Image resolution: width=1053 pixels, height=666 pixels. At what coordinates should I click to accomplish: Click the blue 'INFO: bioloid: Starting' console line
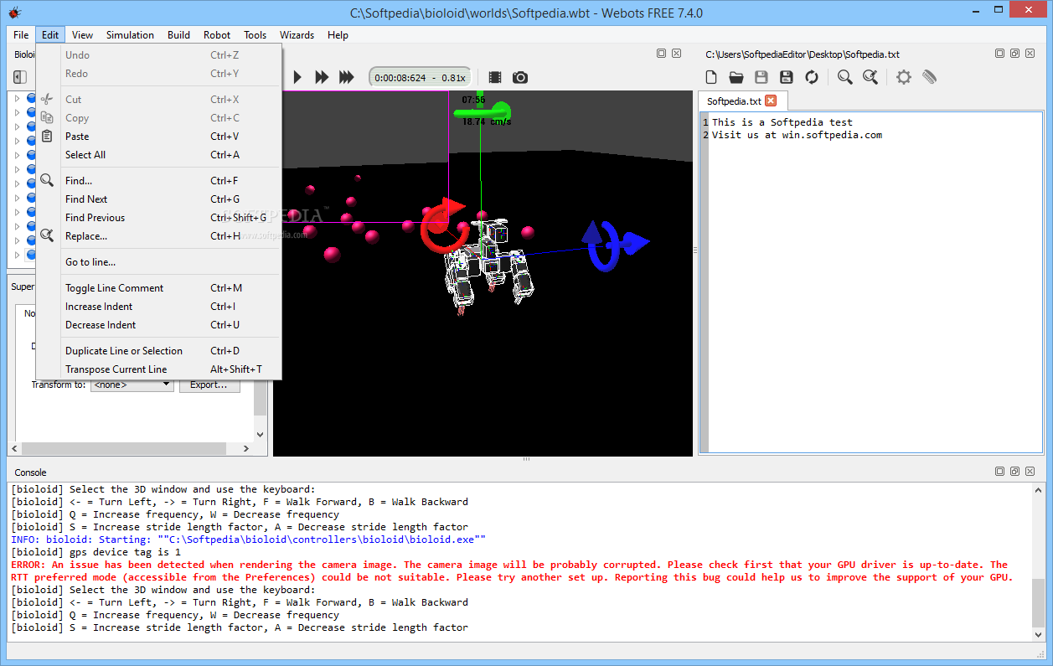[x=248, y=540]
